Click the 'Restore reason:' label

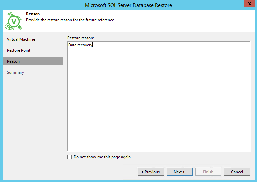[81, 38]
